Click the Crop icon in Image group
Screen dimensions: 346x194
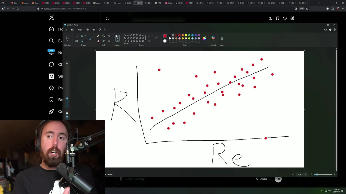point(76,36)
